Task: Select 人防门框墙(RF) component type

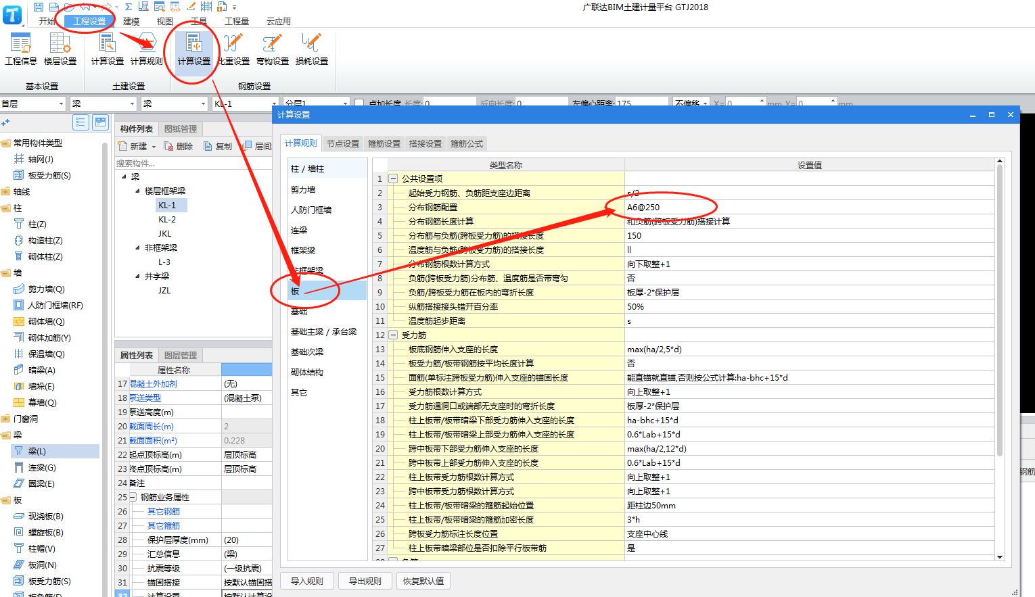Action: tap(55, 305)
